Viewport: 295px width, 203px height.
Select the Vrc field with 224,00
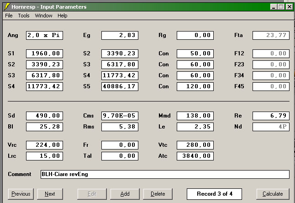(x=44, y=145)
